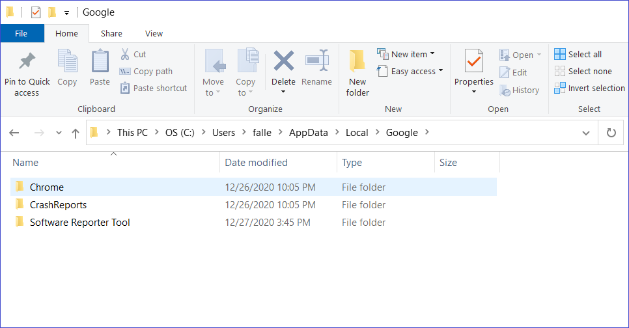Click the Edit ribbon icon

(x=504, y=72)
